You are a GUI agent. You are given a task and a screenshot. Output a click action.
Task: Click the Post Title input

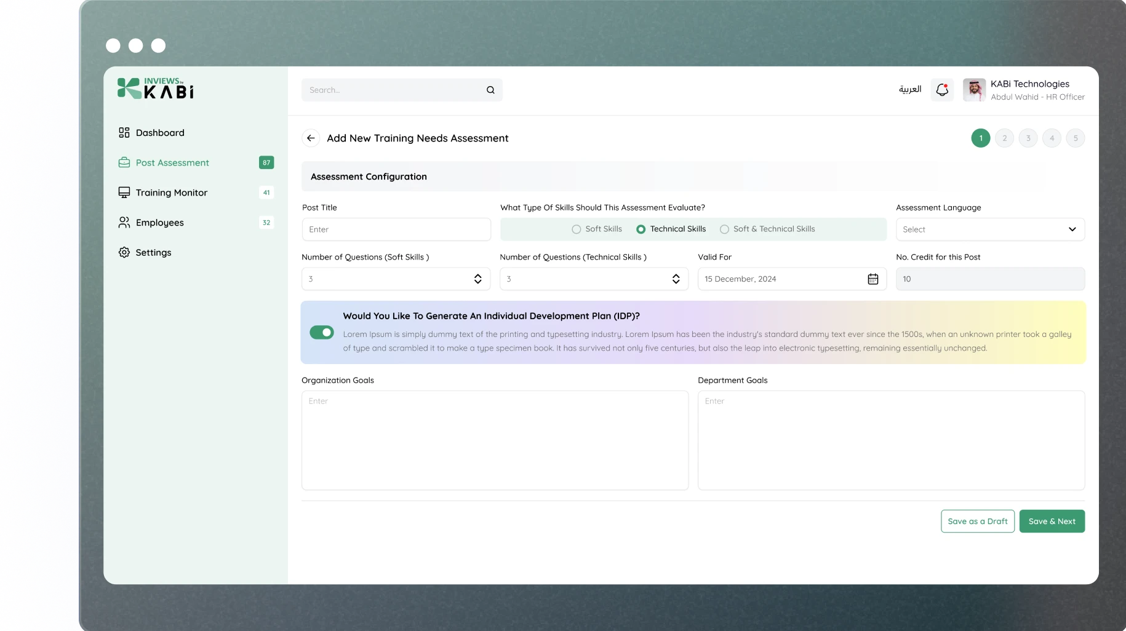click(396, 229)
